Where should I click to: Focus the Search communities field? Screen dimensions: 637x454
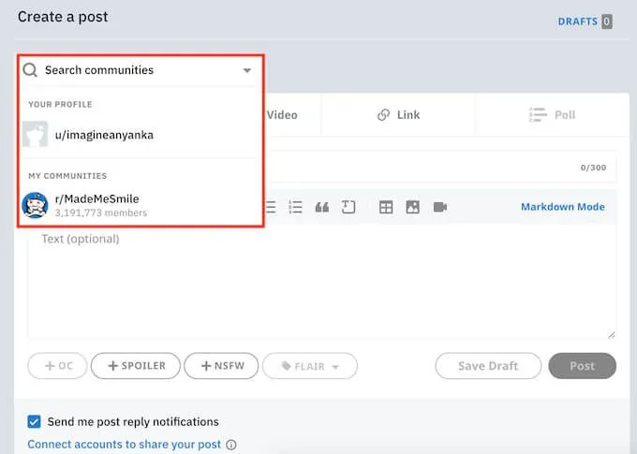tap(141, 70)
